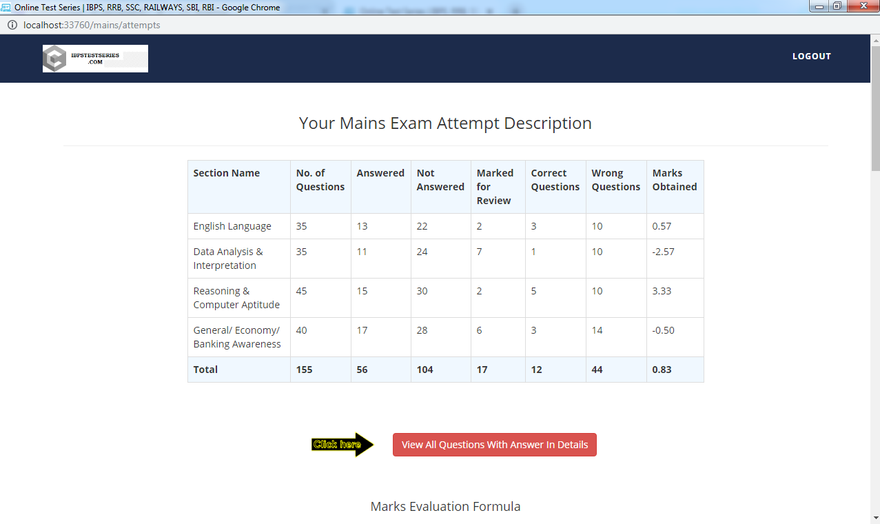Click the Marks Evaluation Formula heading
Screen dimensions: 880x524
445,506
